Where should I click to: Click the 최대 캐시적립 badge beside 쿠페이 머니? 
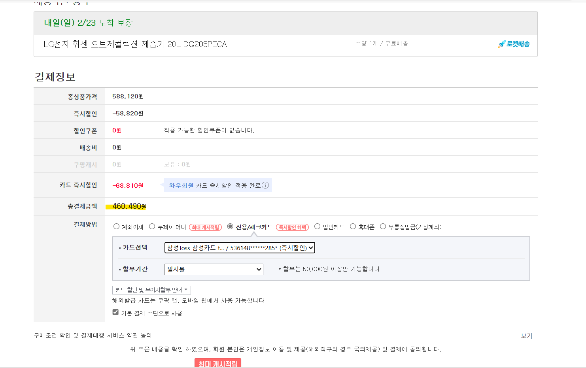(x=205, y=227)
